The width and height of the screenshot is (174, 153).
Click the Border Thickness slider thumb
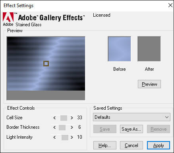62,128
